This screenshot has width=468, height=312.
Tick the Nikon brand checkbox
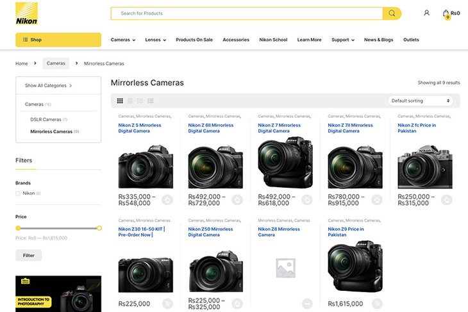coord(17,193)
